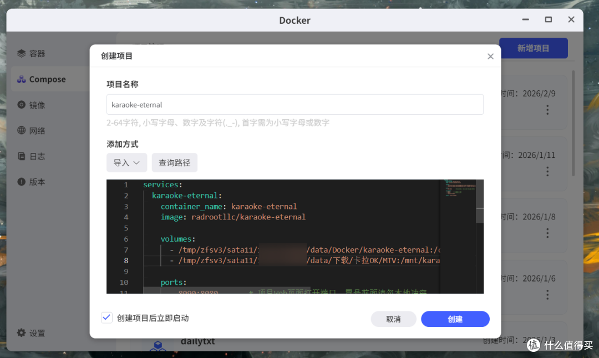Maximize the Docker window
This screenshot has height=358, width=599.
coord(549,19)
